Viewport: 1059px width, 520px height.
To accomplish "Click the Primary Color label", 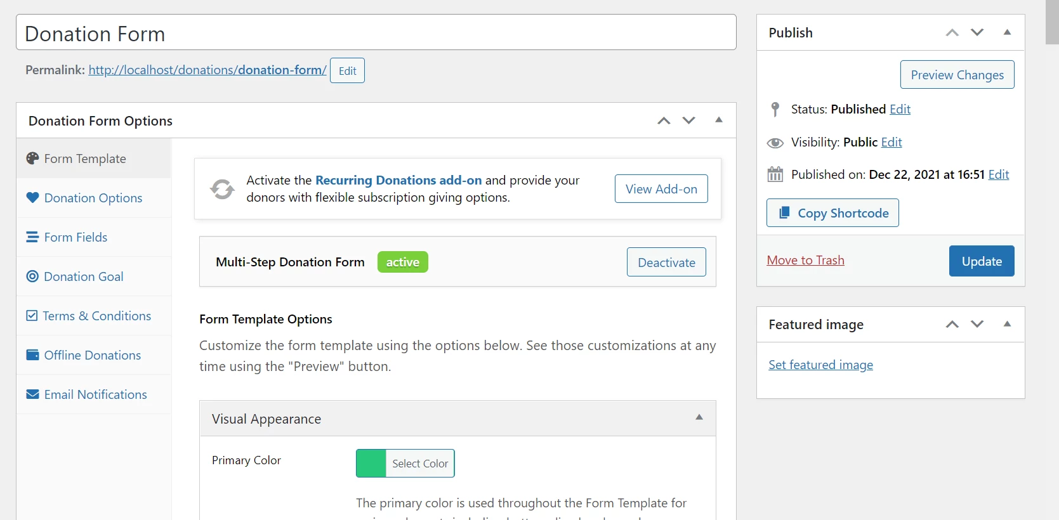I will tap(246, 460).
